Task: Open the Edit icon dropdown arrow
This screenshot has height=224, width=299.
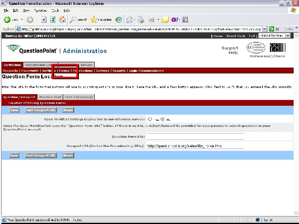Action: [x=158, y=19]
